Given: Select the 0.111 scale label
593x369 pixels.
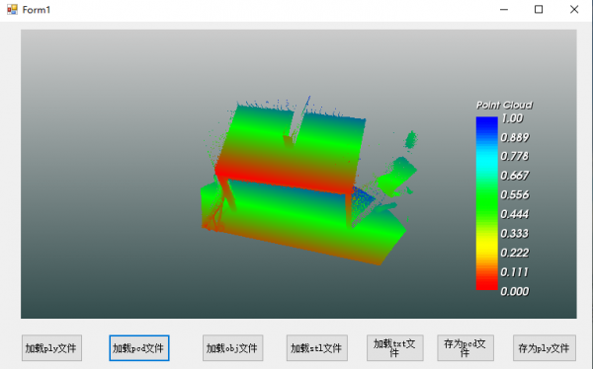Looking at the screenshot, I should tap(514, 272).
